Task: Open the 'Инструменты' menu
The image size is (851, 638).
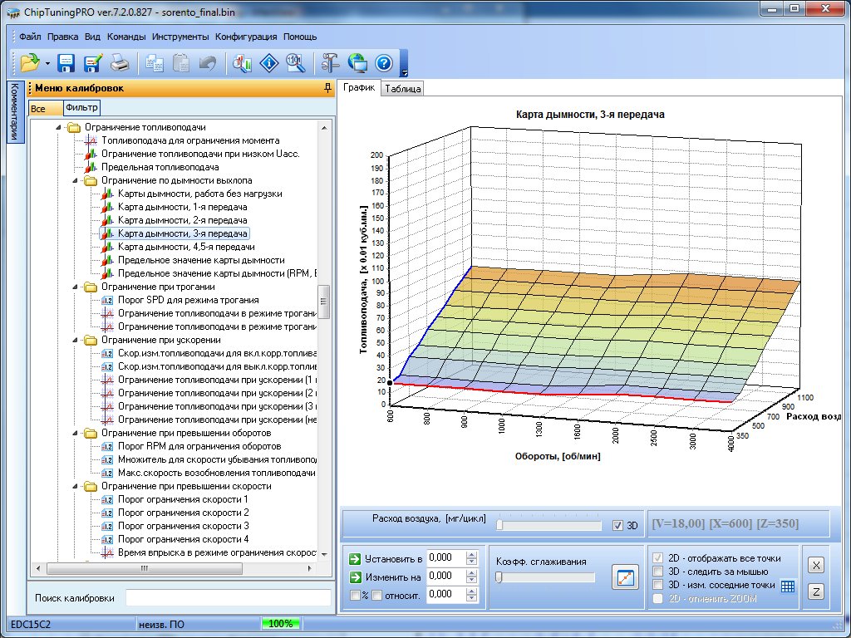Action: click(x=180, y=37)
